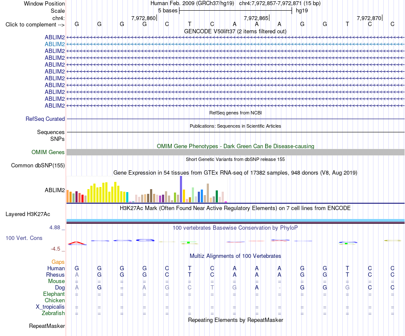The image size is (405, 336).
Task: Click the 100 Vert. Cons label
Action: (24, 238)
